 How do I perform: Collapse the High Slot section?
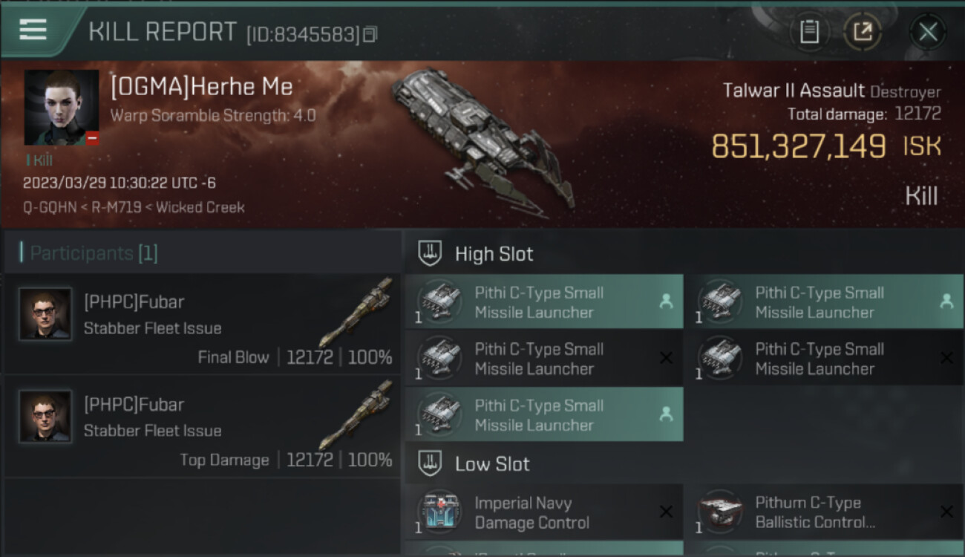click(x=431, y=253)
